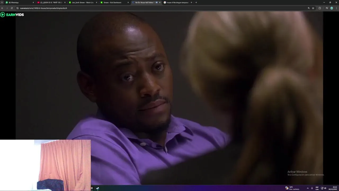The height and width of the screenshot is (191, 339).
Task: Show hidden system tray icons
Action: click(x=307, y=188)
